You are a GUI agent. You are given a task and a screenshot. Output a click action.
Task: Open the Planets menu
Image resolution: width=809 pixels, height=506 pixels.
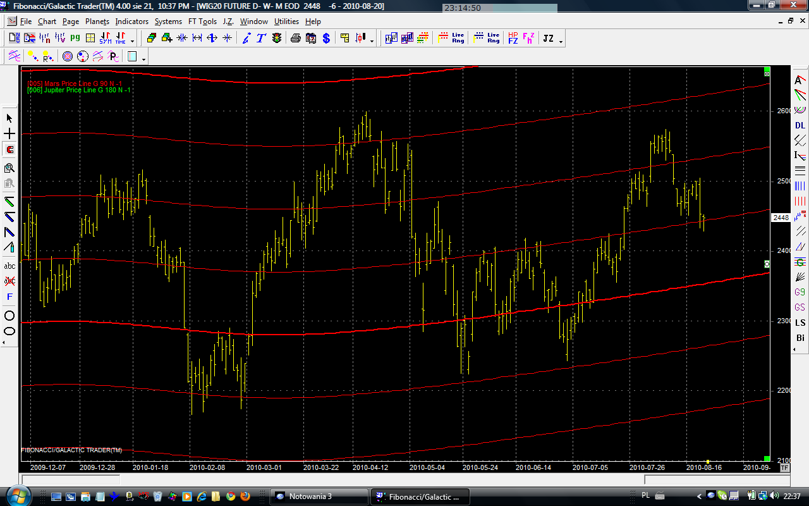point(97,22)
